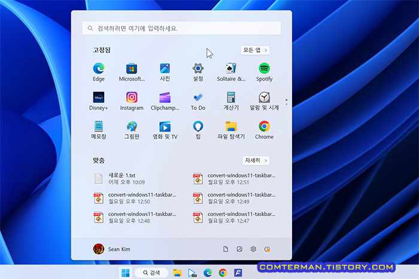Open the To Do app
419x279 pixels.
coord(198,101)
